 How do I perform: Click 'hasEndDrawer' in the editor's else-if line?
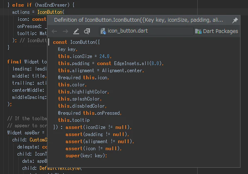pyautogui.click(x=52, y=5)
